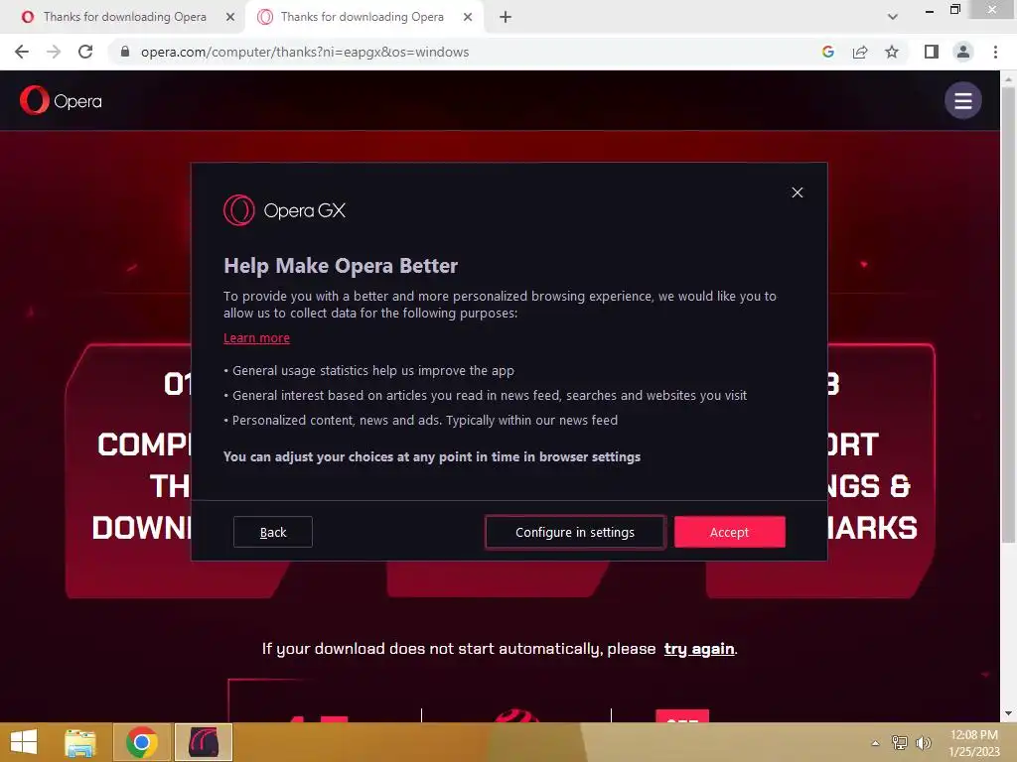Click the try again download link
The height and width of the screenshot is (762, 1017).
[699, 649]
